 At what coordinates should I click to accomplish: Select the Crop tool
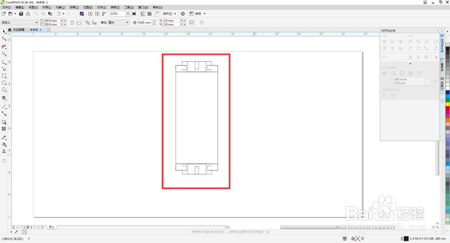(x=4, y=47)
